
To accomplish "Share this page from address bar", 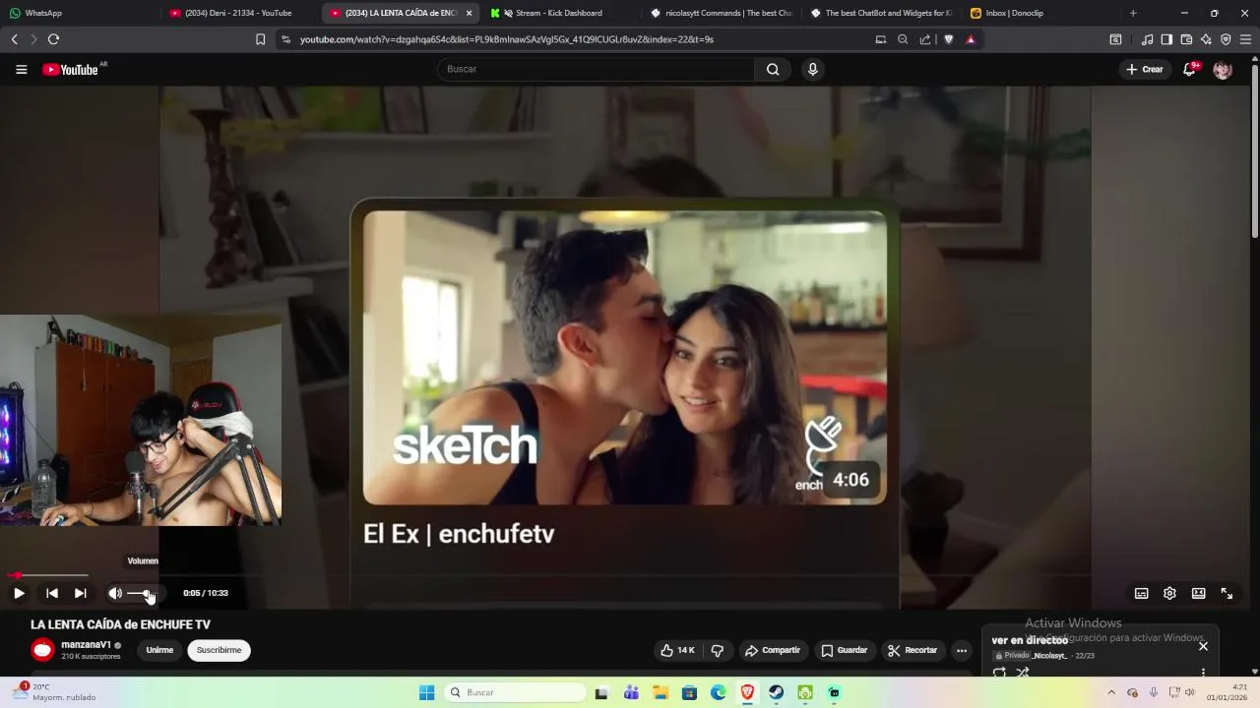I will pos(925,39).
